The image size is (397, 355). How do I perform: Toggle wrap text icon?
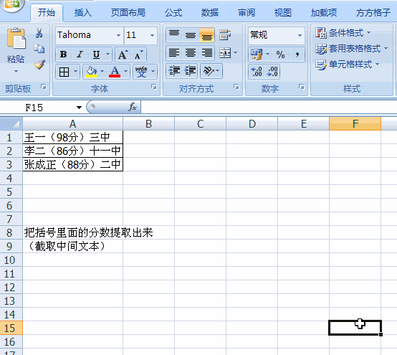click(x=225, y=35)
